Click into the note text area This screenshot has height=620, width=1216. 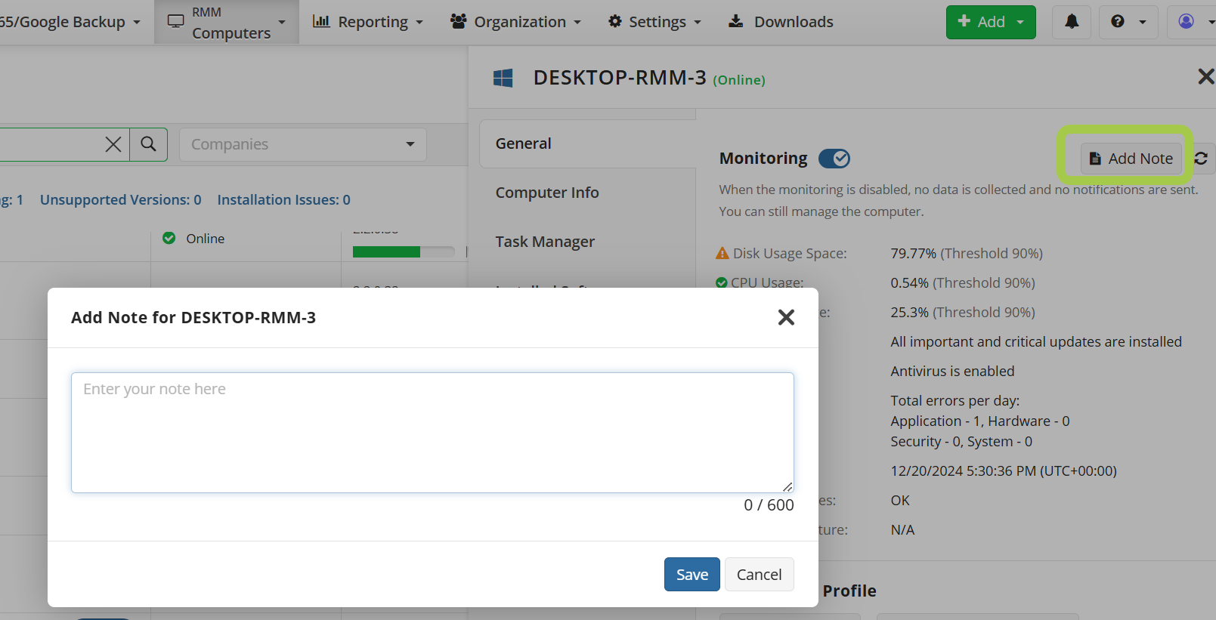click(432, 433)
